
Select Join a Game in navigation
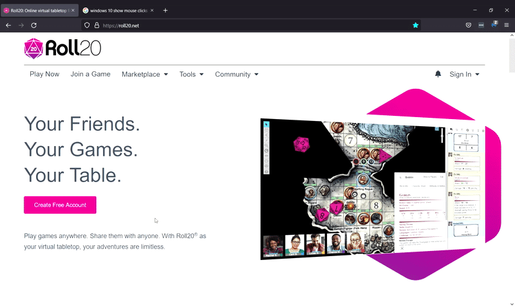click(91, 74)
